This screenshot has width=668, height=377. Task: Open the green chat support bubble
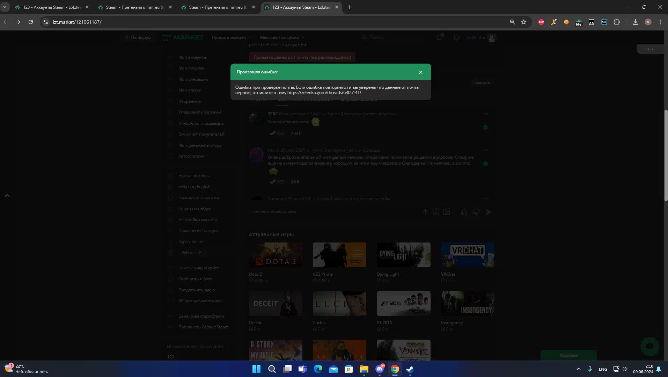tap(649, 346)
